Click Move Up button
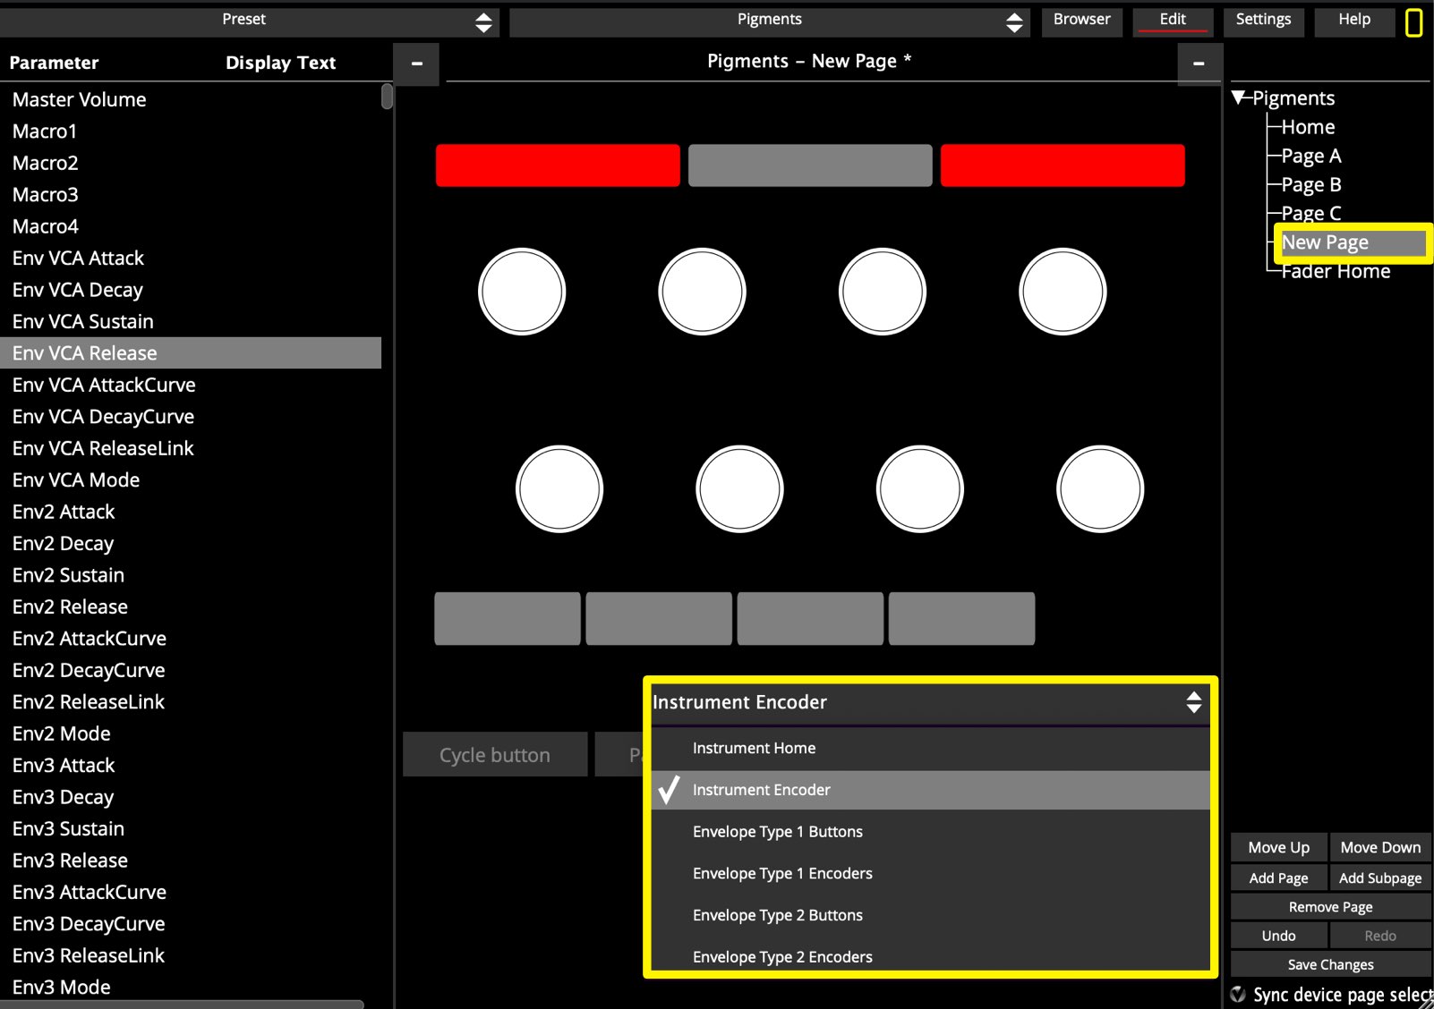Screen dimensions: 1434x1009 [x=1278, y=847]
